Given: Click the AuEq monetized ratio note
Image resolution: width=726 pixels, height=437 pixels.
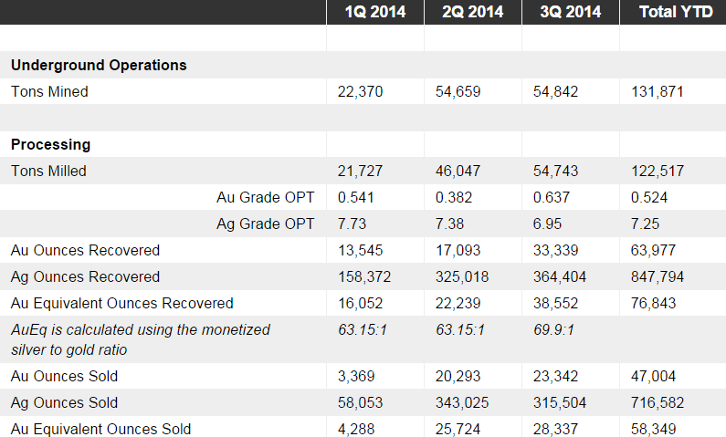Looking at the screenshot, I should (140, 338).
